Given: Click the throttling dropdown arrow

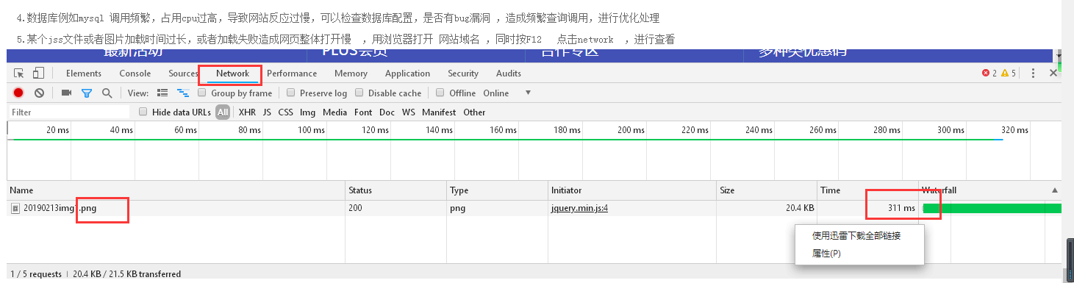Looking at the screenshot, I should [x=528, y=93].
